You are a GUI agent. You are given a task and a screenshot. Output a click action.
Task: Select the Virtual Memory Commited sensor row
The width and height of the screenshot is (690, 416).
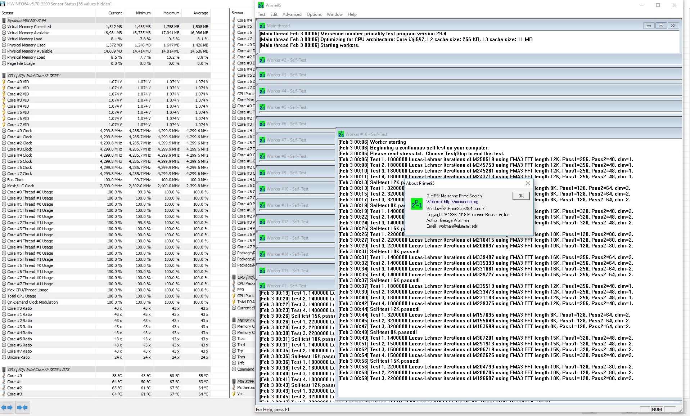pyautogui.click(x=105, y=27)
